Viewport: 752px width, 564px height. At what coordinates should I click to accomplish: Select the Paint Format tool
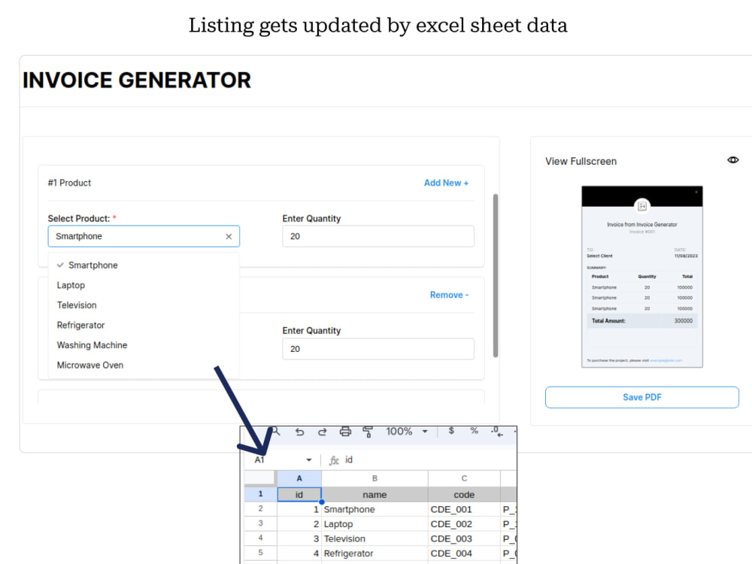368,431
